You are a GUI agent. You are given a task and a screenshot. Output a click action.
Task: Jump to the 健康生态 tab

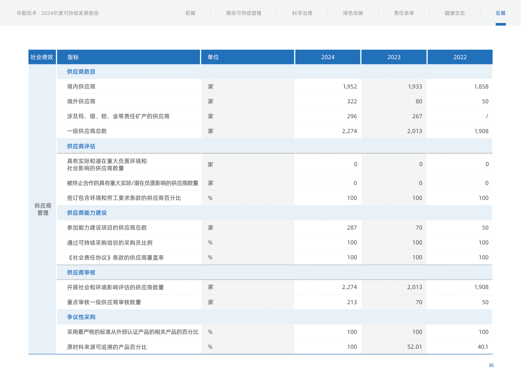(x=454, y=13)
